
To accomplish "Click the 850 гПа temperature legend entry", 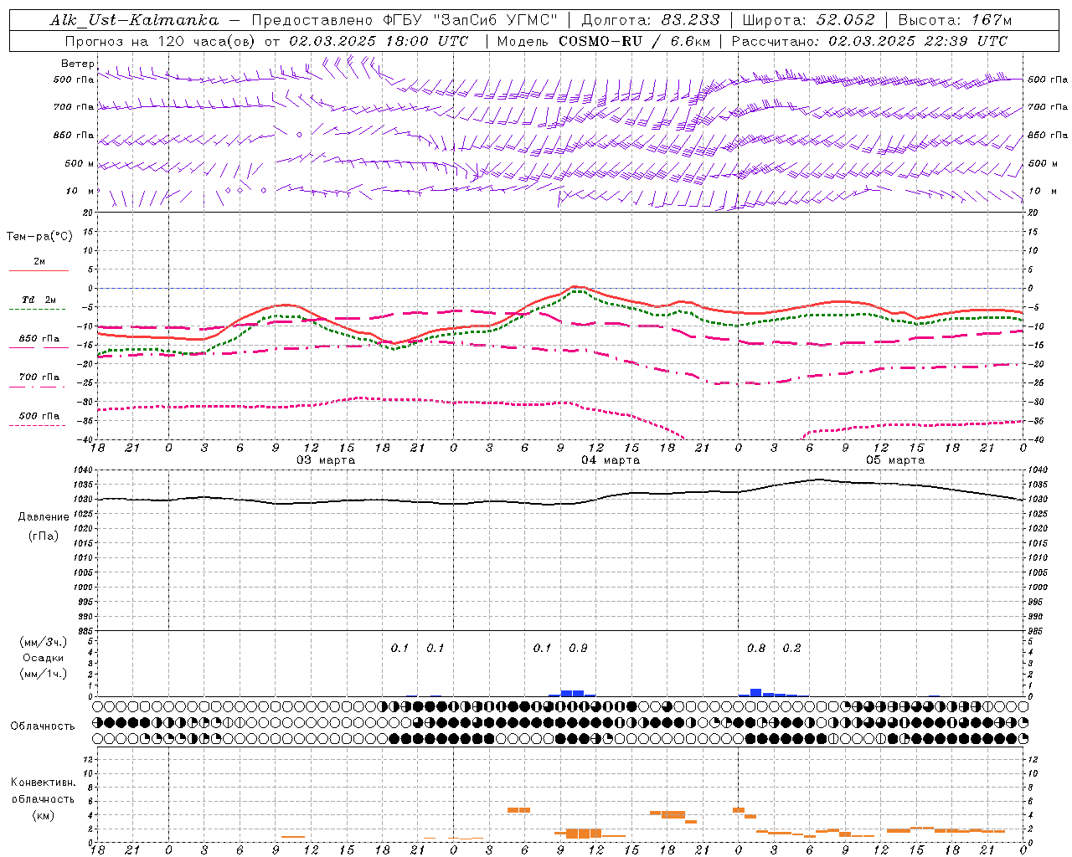I will click(39, 339).
